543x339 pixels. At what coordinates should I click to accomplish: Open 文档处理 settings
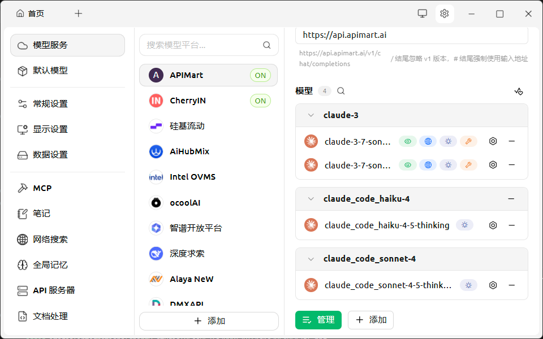(x=67, y=316)
